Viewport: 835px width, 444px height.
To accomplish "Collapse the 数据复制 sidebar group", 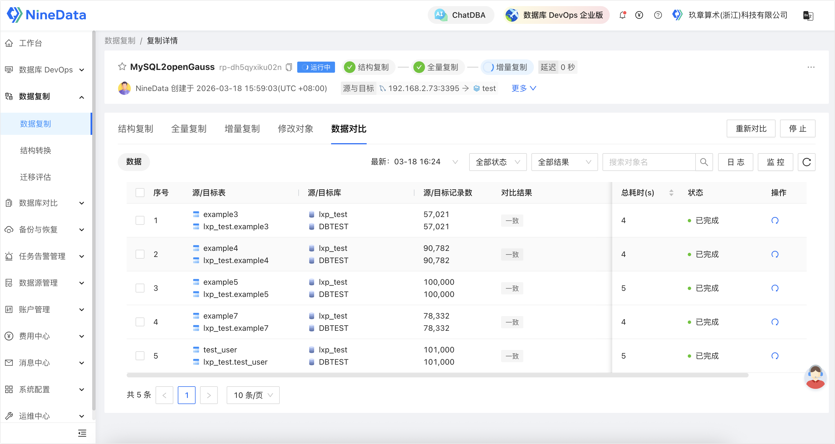I will 46,97.
